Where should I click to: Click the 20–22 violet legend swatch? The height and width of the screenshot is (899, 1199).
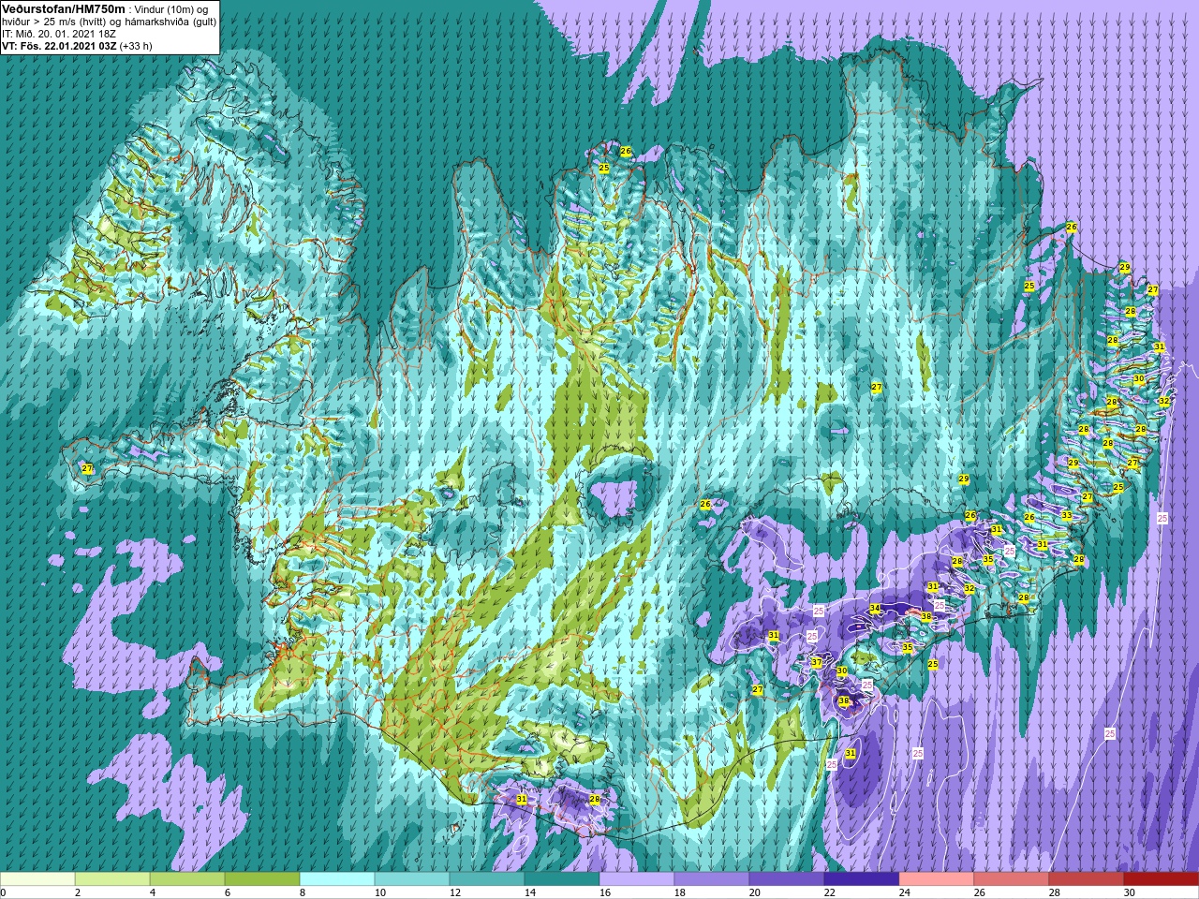coord(787,879)
